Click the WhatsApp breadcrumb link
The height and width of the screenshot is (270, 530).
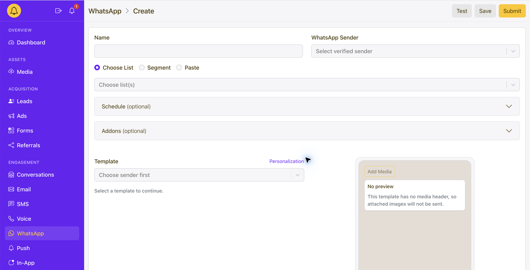pos(105,11)
